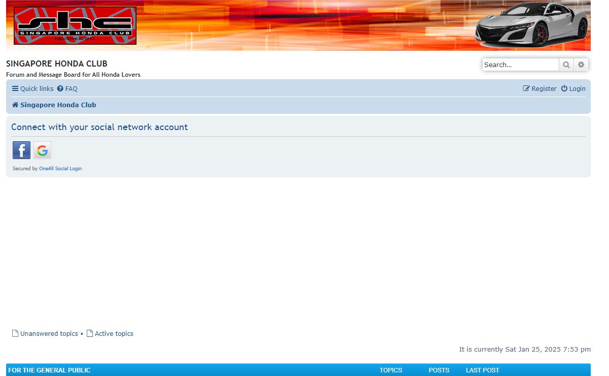Connect with Facebook account
The width and height of the screenshot is (609, 376).
click(21, 150)
